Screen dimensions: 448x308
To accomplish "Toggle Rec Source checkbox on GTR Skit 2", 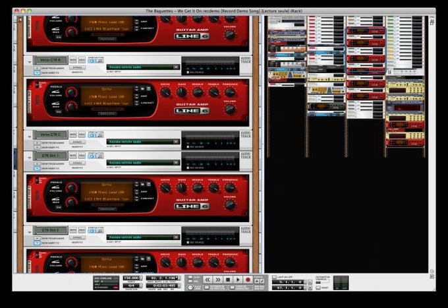I will click(x=188, y=242).
